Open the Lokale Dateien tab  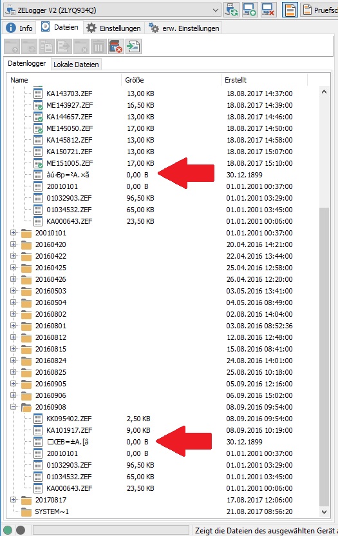click(x=76, y=65)
